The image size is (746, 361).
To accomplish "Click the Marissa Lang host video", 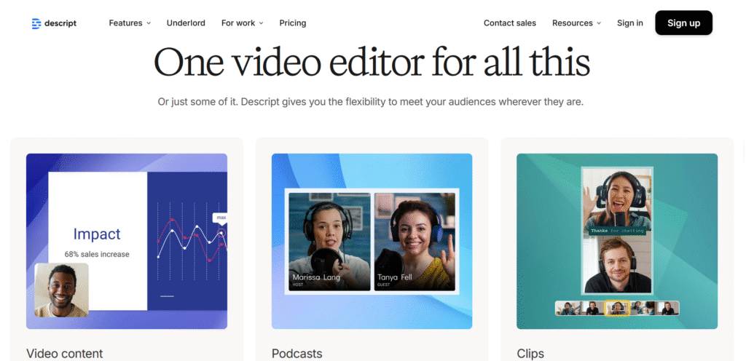I will pos(329,242).
